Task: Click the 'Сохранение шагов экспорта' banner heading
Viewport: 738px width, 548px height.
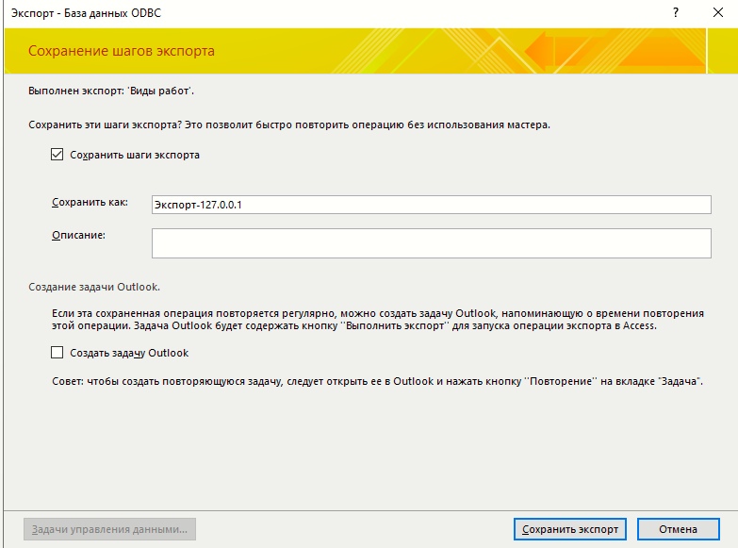Action: [x=122, y=51]
